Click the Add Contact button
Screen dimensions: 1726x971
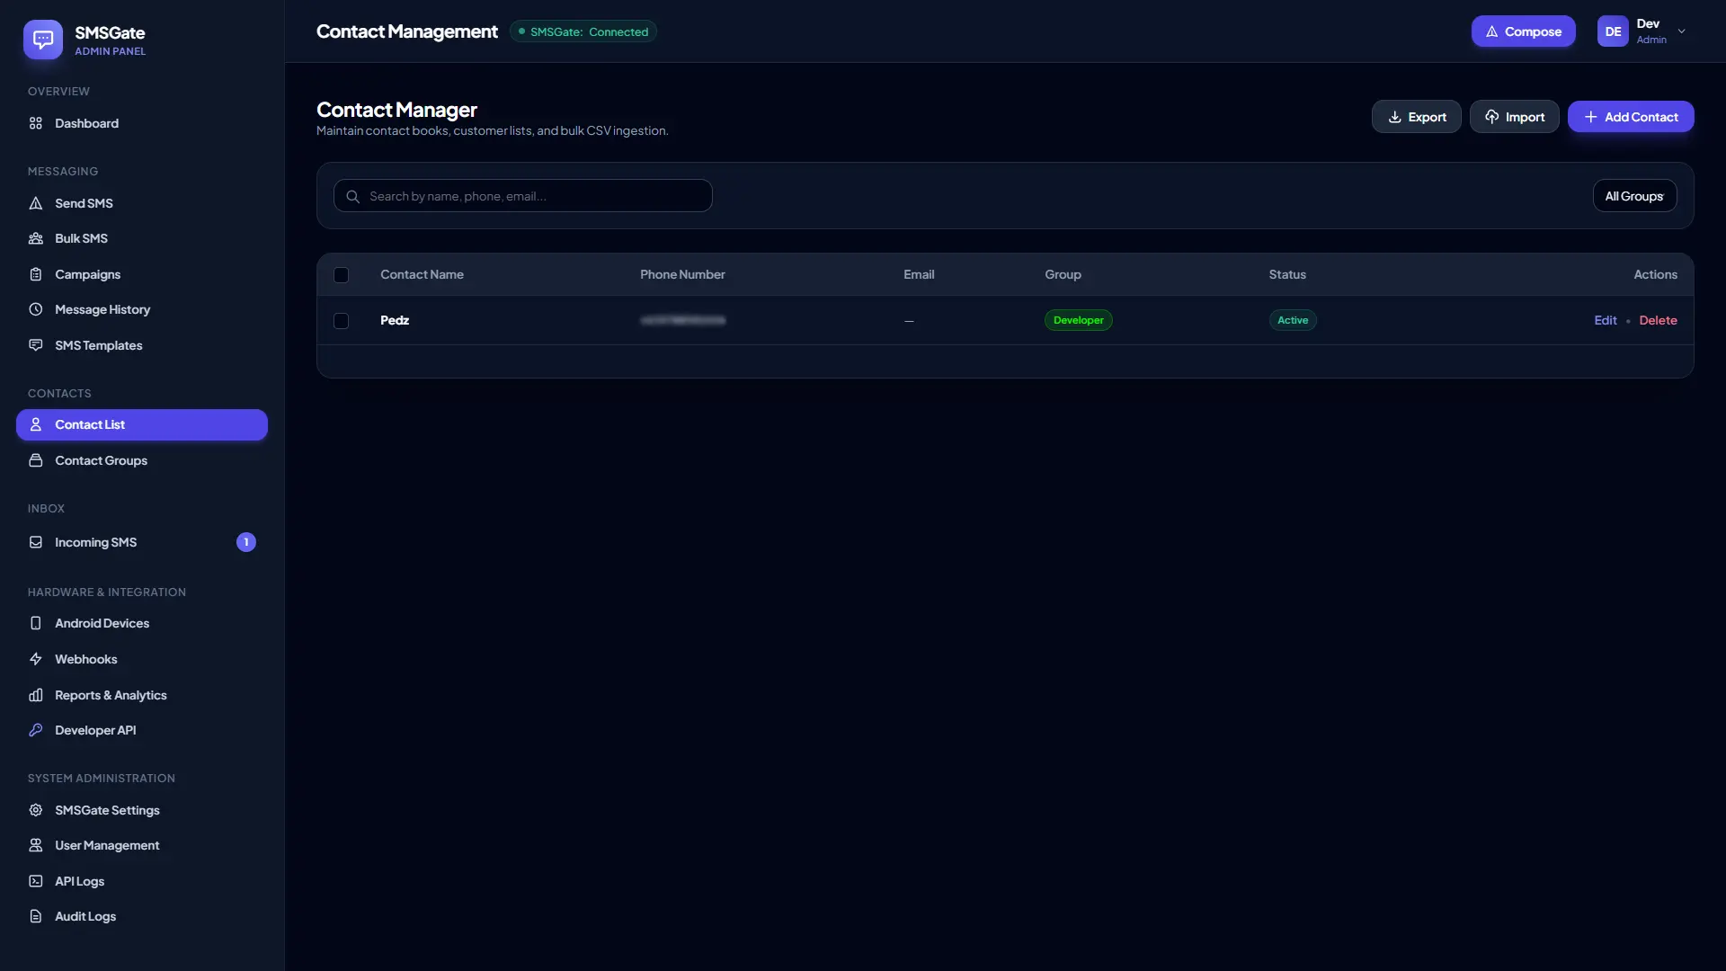[1631, 117]
